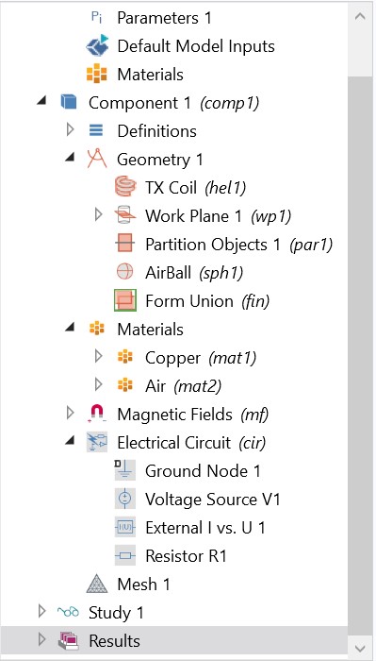Image resolution: width=376 pixels, height=661 pixels.
Task: Expand the Definitions node
Action: (71, 130)
